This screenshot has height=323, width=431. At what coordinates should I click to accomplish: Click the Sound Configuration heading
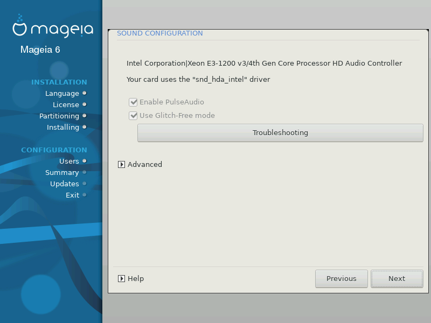pyautogui.click(x=159, y=33)
